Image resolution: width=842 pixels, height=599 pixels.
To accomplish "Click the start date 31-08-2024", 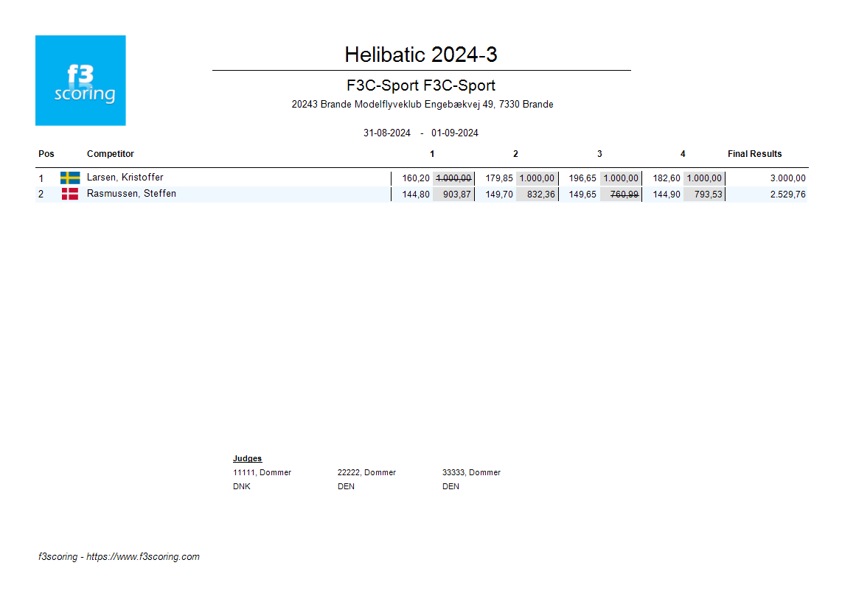I will 386,133.
